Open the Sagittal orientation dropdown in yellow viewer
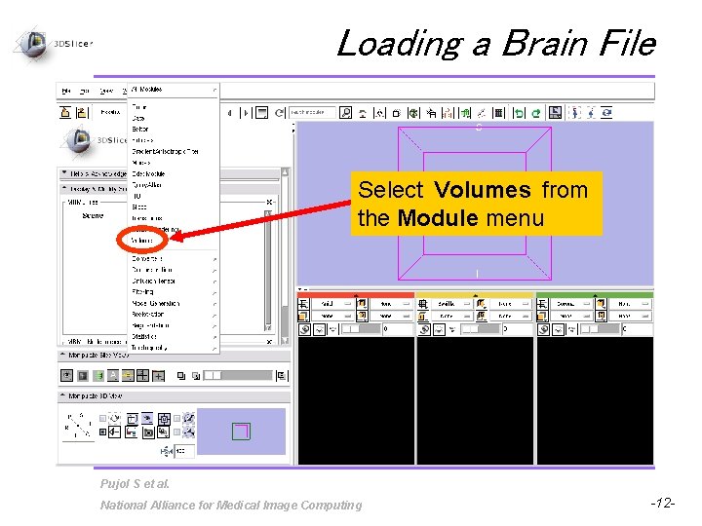 (451, 304)
